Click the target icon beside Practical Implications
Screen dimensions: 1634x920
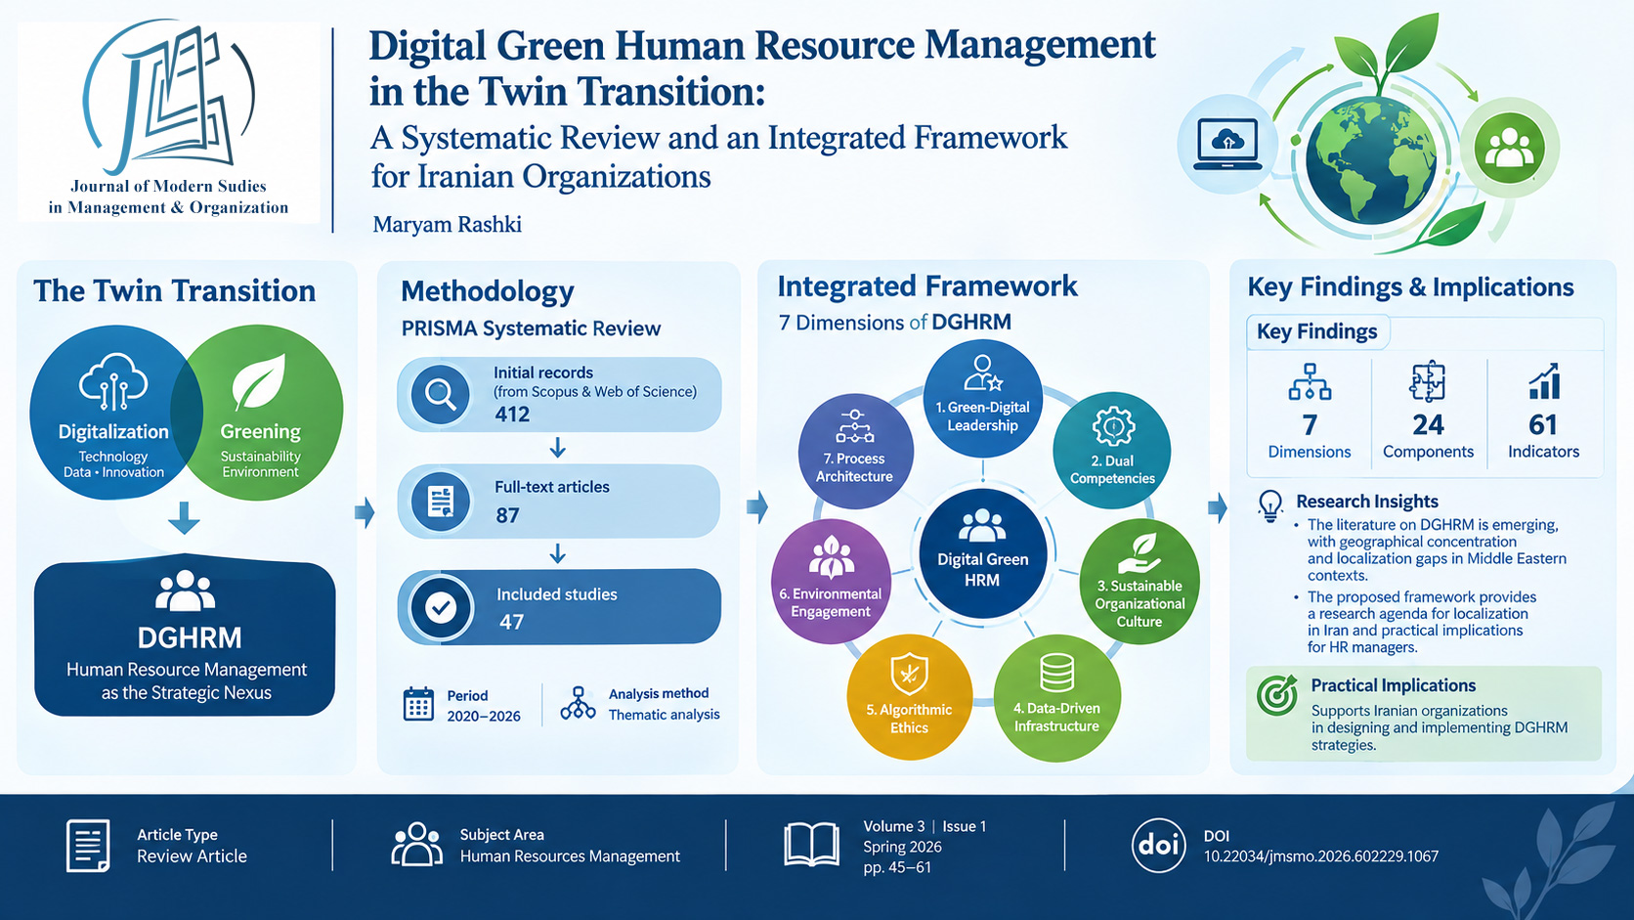click(1277, 695)
